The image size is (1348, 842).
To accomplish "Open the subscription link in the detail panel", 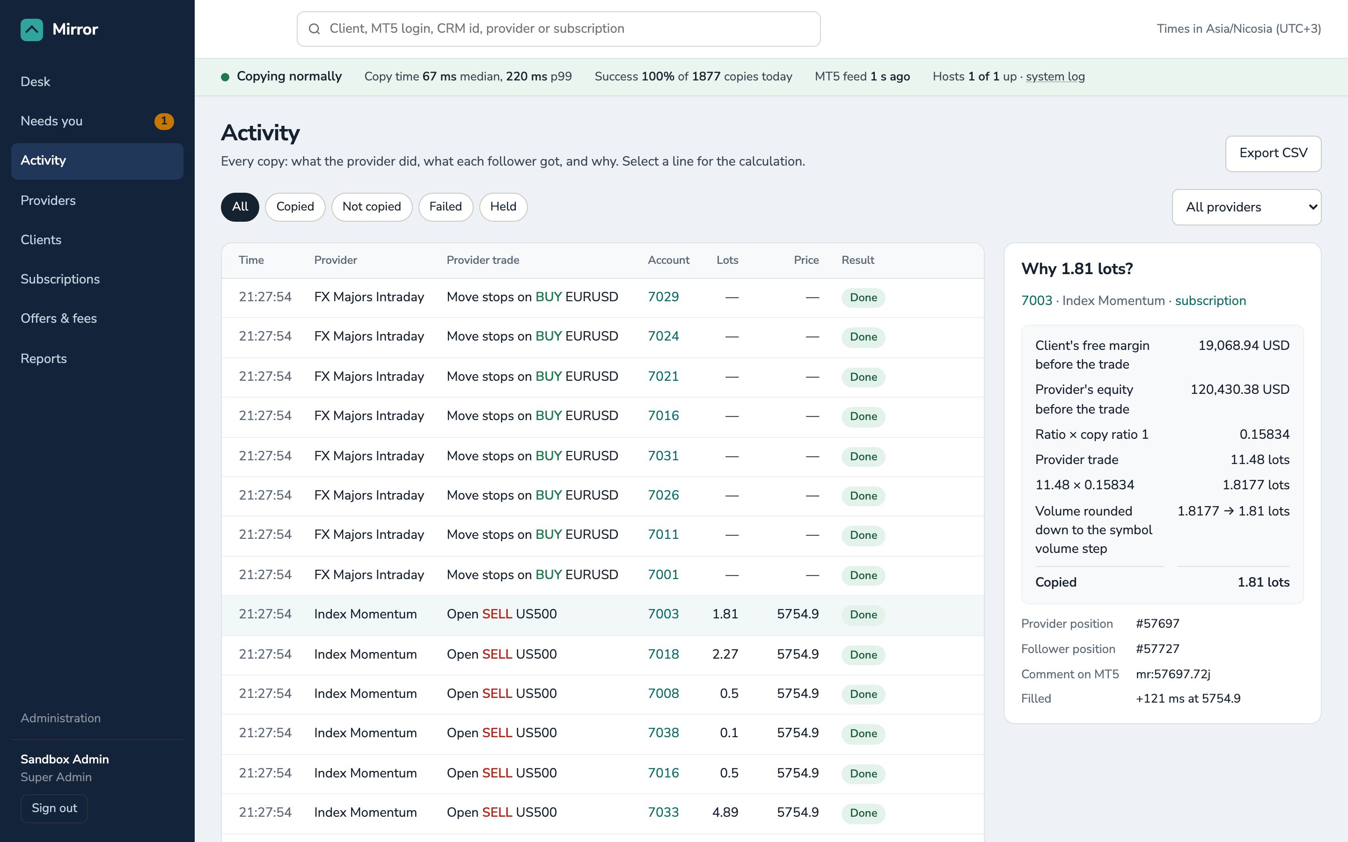I will tap(1210, 301).
